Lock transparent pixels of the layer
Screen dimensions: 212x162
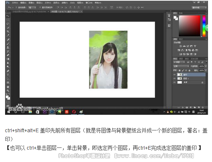tap(179, 70)
